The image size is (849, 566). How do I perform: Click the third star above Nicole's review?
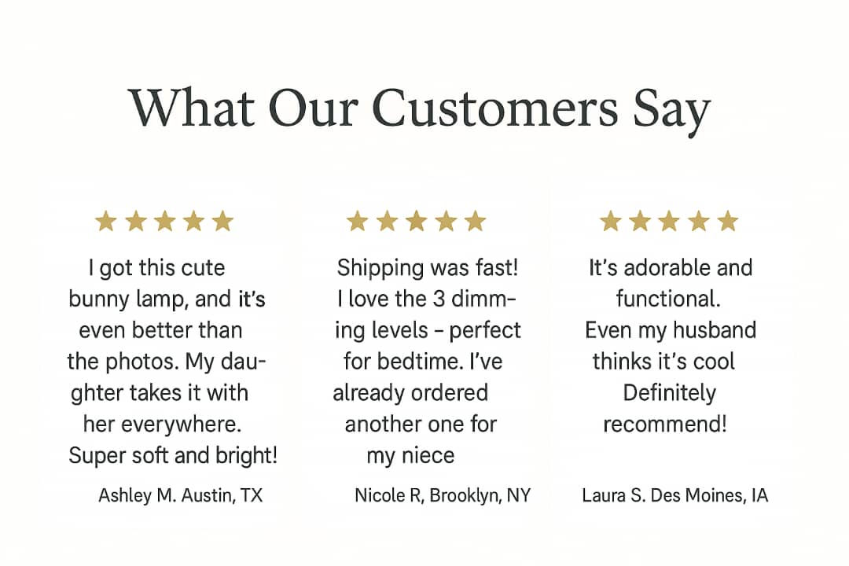(x=417, y=221)
